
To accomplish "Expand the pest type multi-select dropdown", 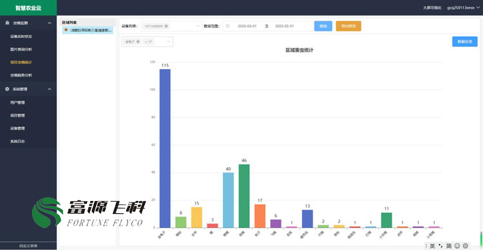I will coord(169,42).
